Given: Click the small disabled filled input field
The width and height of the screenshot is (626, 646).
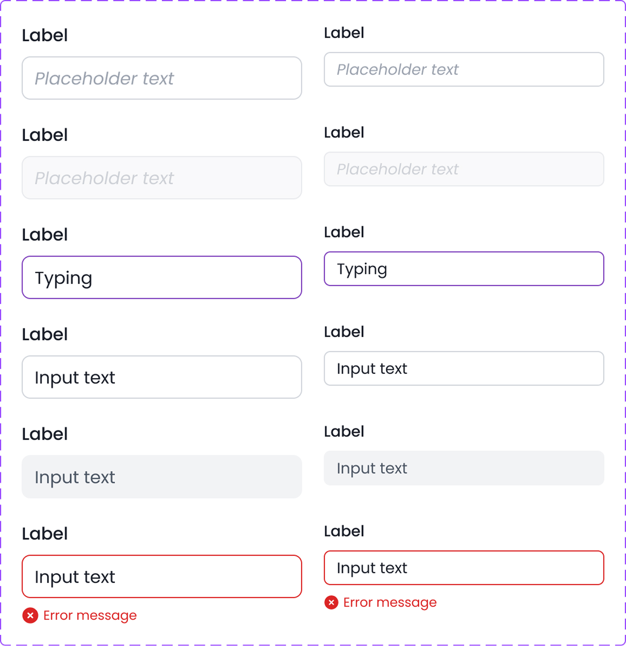Looking at the screenshot, I should [x=464, y=468].
